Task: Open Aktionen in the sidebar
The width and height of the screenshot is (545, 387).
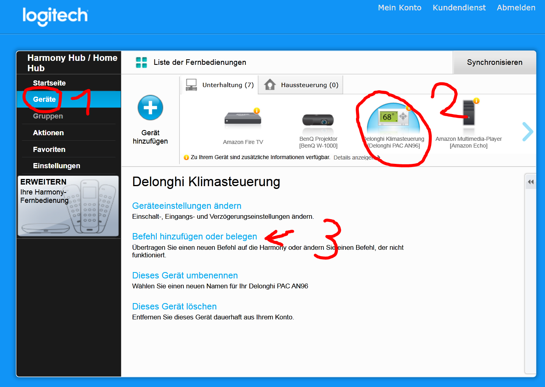Action: pyautogui.click(x=48, y=133)
